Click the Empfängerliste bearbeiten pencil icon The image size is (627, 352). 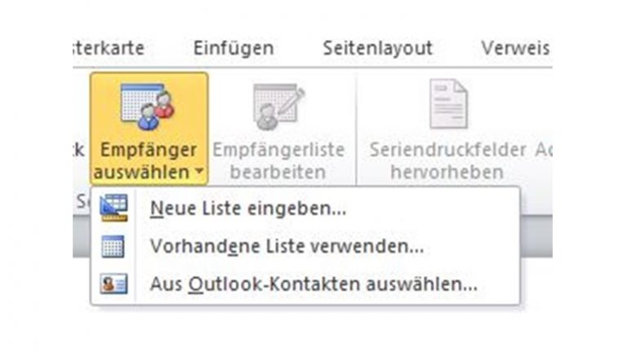coord(278,107)
